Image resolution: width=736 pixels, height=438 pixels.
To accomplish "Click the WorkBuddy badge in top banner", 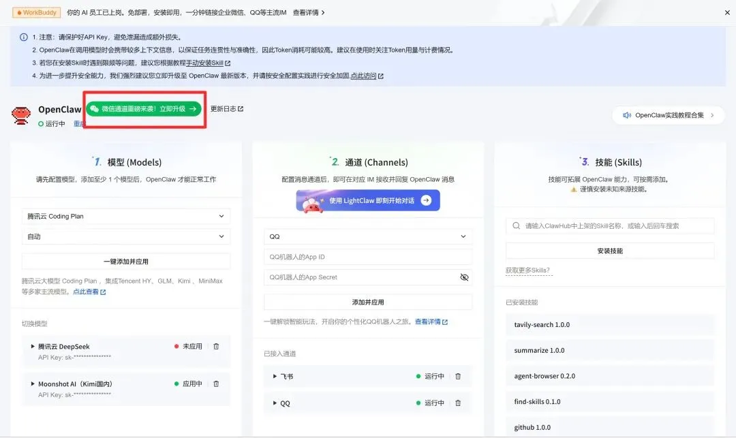I will [x=37, y=13].
